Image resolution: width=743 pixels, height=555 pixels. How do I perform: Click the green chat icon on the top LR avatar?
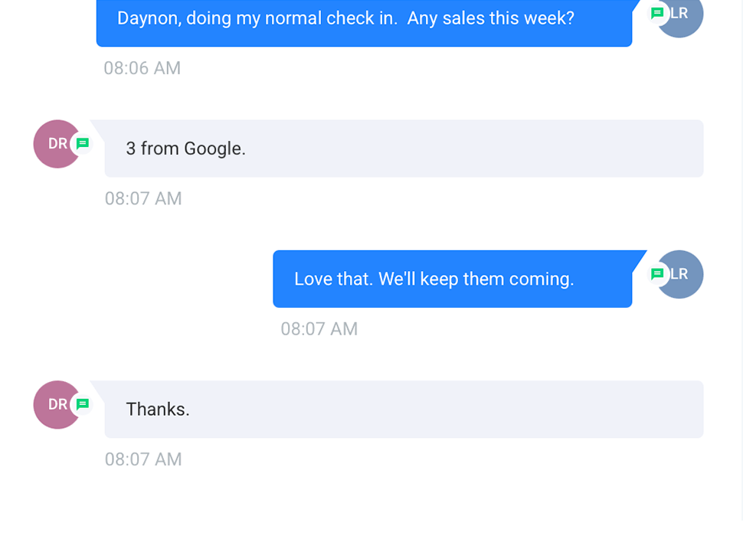(x=657, y=13)
